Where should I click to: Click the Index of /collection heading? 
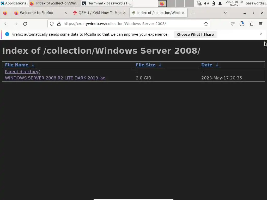[x=101, y=51]
